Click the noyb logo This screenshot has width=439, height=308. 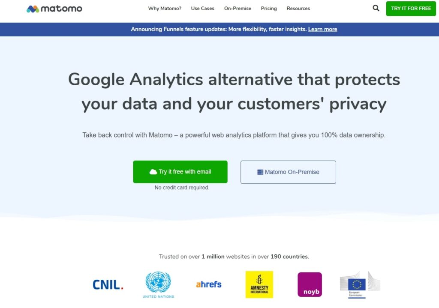pos(310,284)
